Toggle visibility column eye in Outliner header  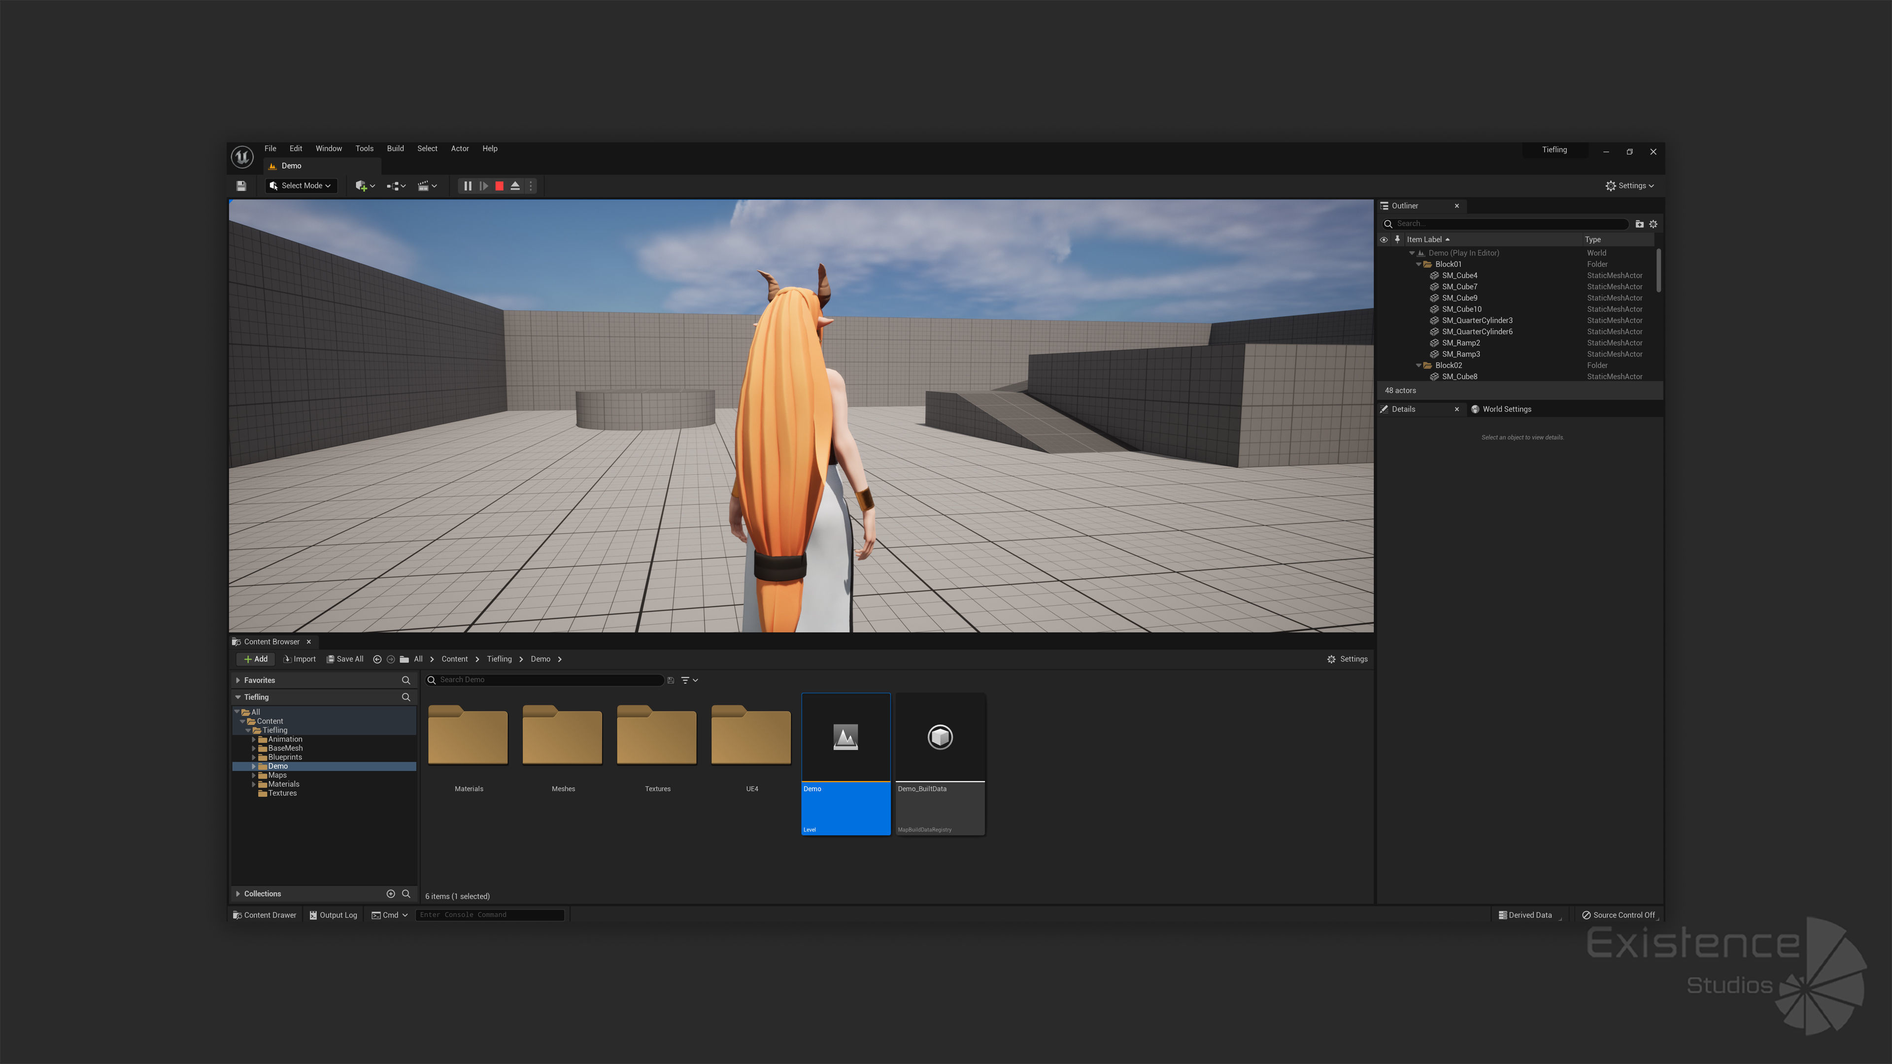click(x=1384, y=239)
